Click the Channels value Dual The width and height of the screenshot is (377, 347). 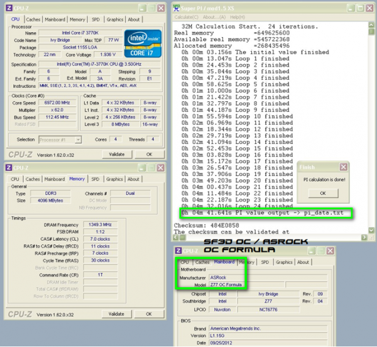click(x=130, y=194)
